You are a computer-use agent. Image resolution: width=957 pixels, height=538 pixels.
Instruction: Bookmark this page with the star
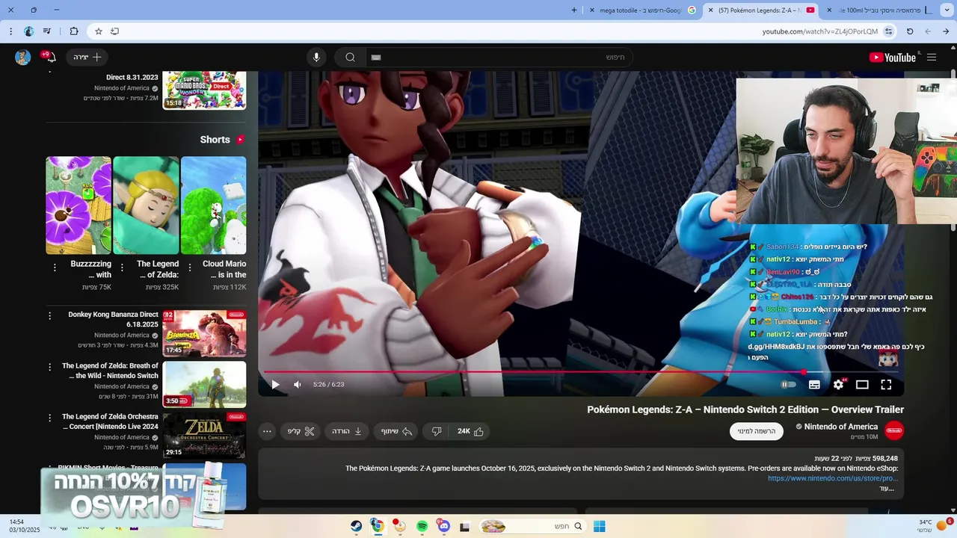click(x=98, y=31)
